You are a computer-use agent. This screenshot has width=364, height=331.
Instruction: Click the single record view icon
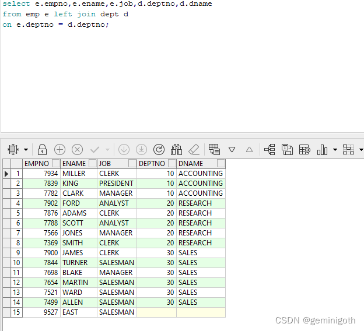tap(214, 149)
